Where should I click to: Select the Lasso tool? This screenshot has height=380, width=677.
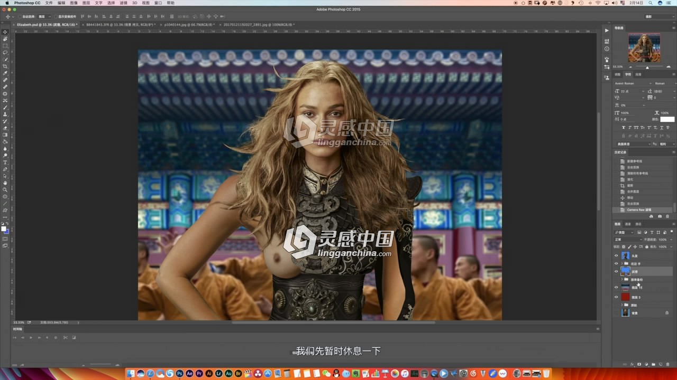5,52
